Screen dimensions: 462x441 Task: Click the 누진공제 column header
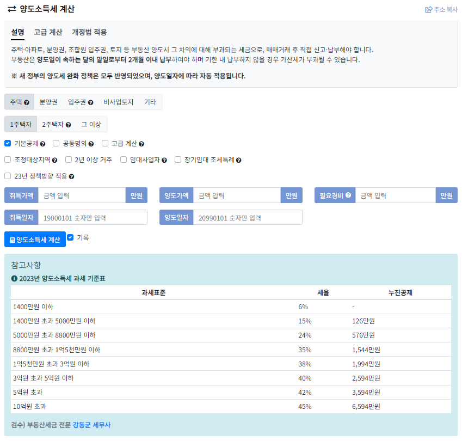[400, 293]
